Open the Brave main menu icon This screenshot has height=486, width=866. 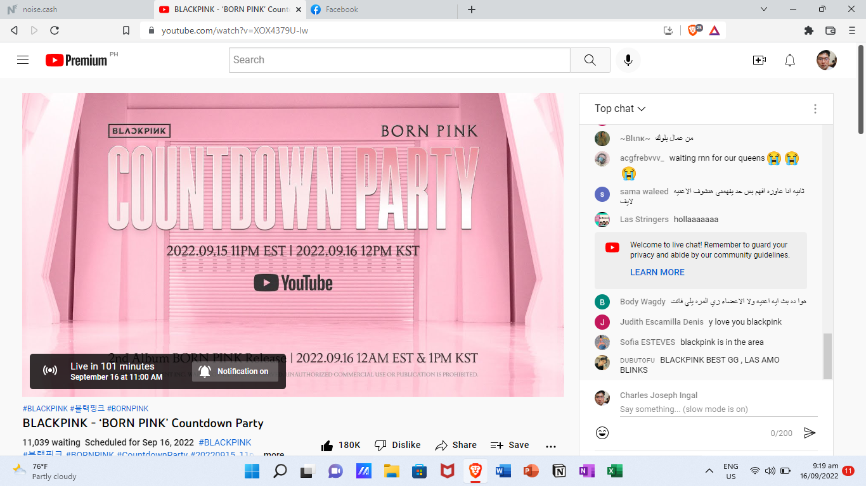(x=852, y=30)
